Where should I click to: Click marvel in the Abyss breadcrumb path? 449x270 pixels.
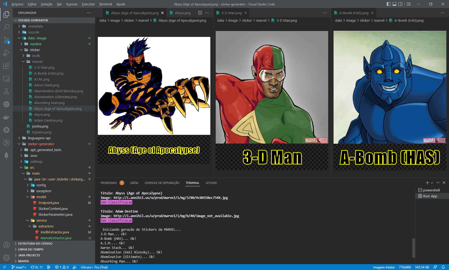coord(144,20)
